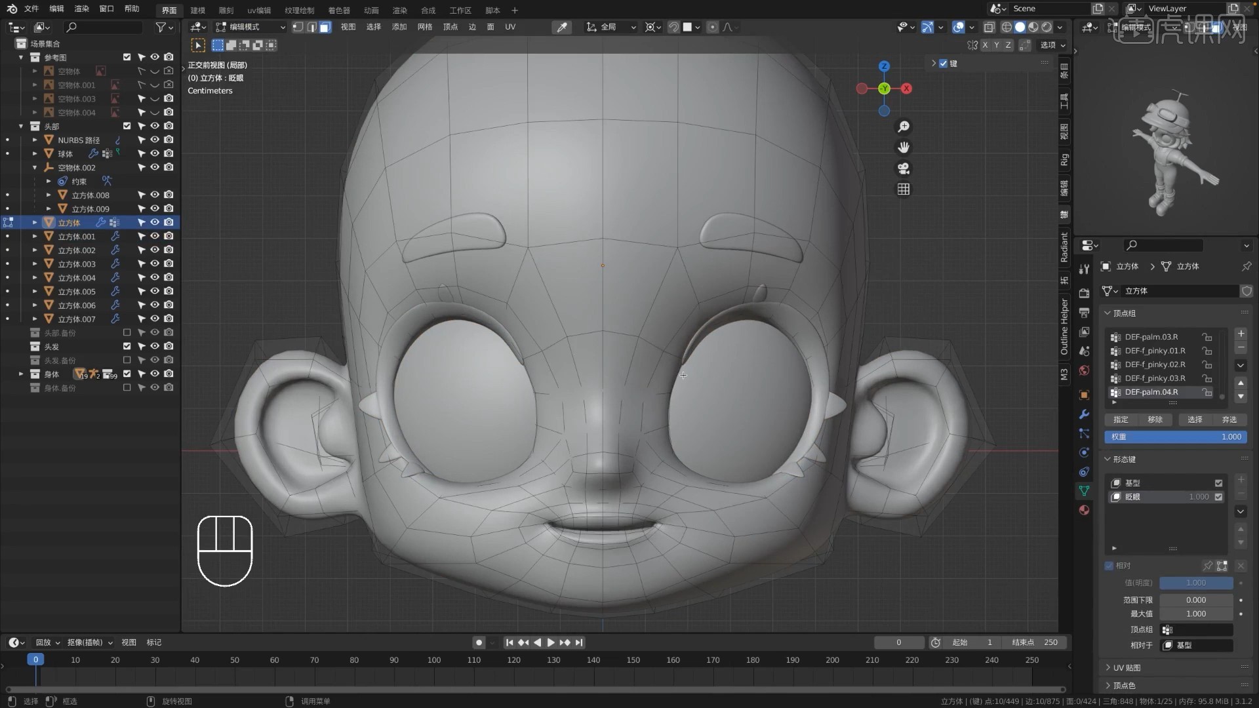Click the 指定 vertex group button

pyautogui.click(x=1120, y=420)
